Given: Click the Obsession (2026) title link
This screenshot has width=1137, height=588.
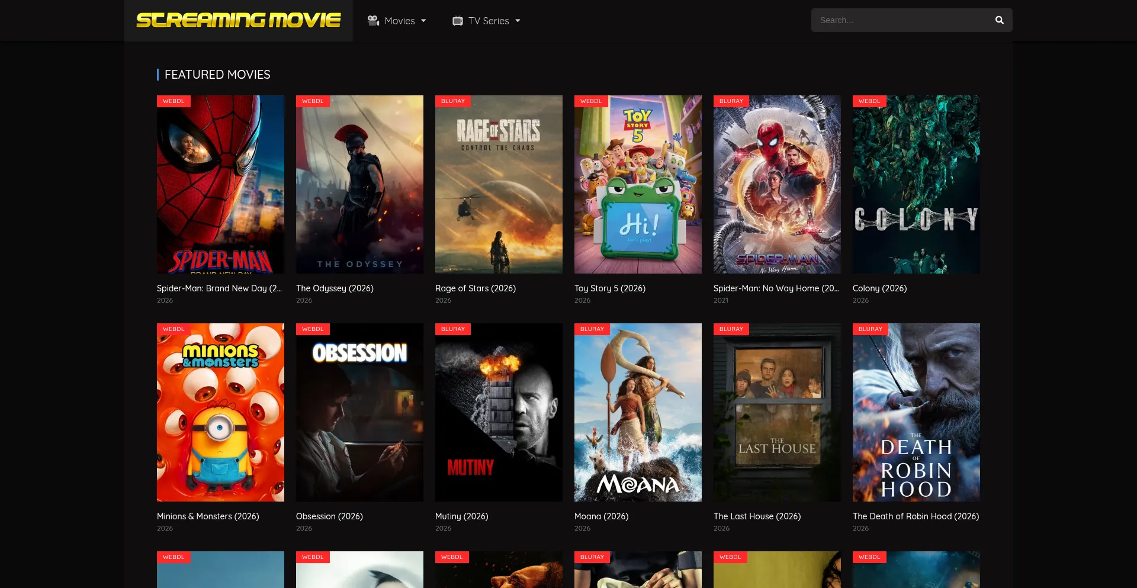Looking at the screenshot, I should [x=329, y=516].
